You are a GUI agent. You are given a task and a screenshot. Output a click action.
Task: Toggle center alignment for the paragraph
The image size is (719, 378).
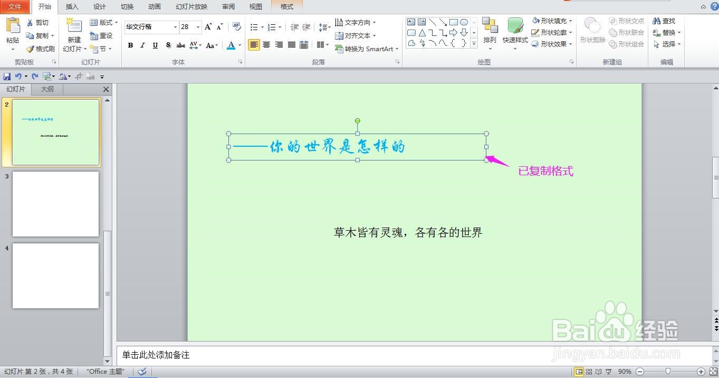pos(266,45)
